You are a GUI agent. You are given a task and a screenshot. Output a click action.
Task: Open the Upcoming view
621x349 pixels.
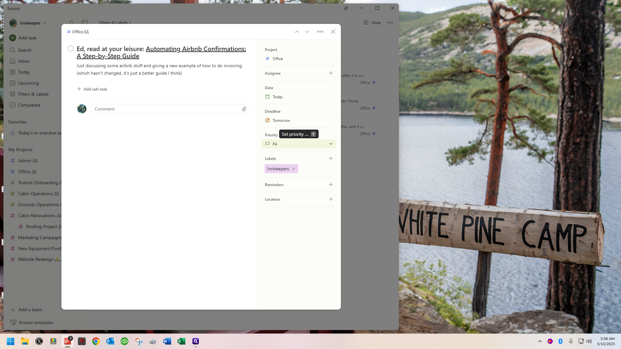[x=24, y=83]
